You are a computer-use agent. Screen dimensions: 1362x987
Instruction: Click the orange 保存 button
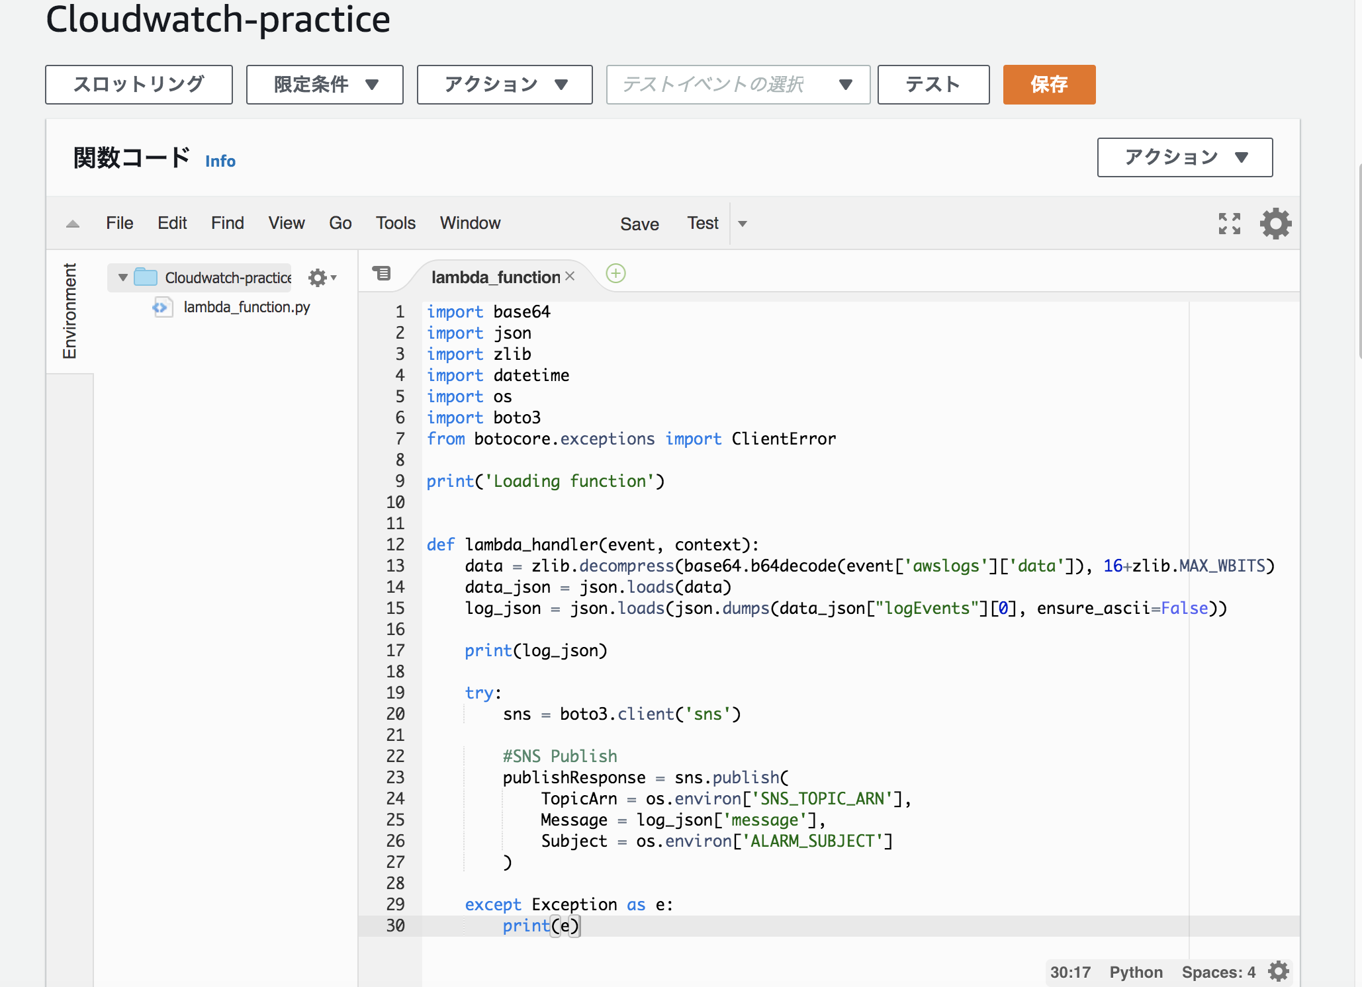[x=1048, y=85]
